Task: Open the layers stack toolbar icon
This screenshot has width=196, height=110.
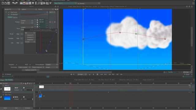Action: coord(30,3)
